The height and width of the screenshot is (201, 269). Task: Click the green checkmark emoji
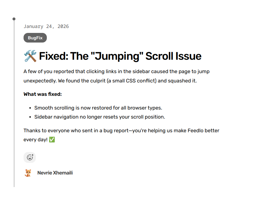pyautogui.click(x=52, y=140)
